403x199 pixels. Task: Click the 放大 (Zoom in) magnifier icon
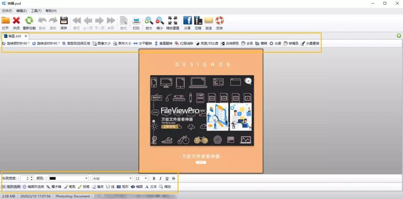tap(149, 21)
